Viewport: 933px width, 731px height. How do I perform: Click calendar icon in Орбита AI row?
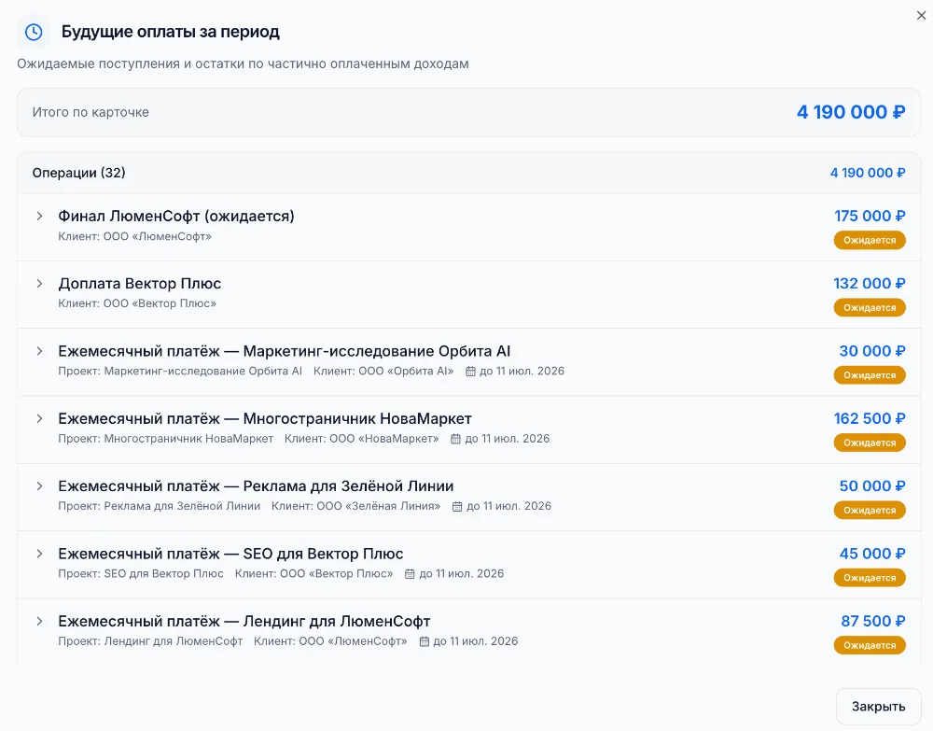tap(470, 372)
